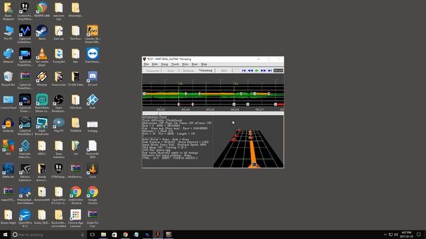
Task: Open the Battle.net desktop shortcut
Action: pyautogui.click(x=8, y=171)
